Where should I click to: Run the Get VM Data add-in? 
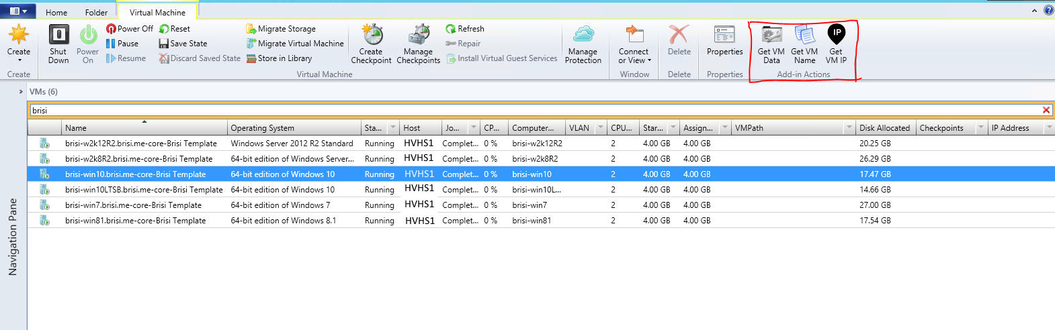pyautogui.click(x=771, y=44)
